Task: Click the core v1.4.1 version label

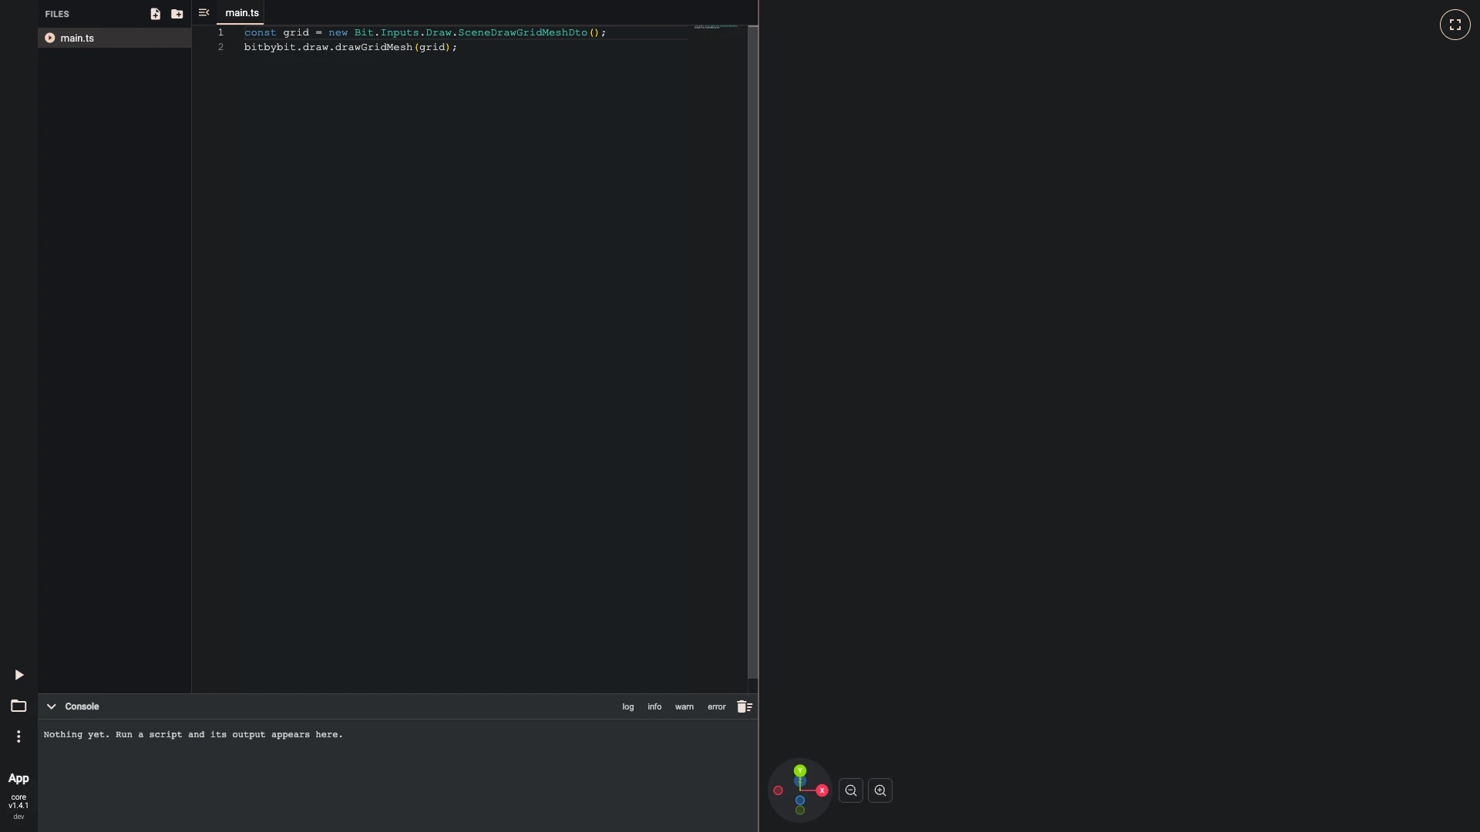Action: click(x=18, y=802)
